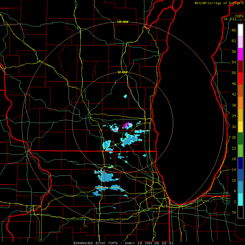The image size is (245, 245).
Task: Click the 22:01 timestamp
Action: 168,243
